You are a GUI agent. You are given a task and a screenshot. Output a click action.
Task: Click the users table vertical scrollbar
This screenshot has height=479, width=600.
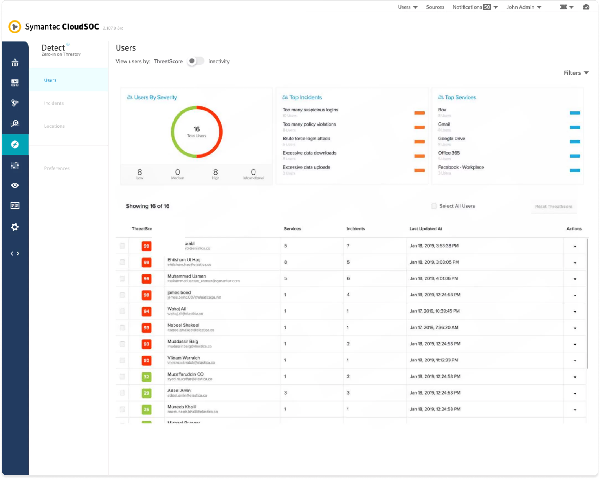tap(587, 303)
